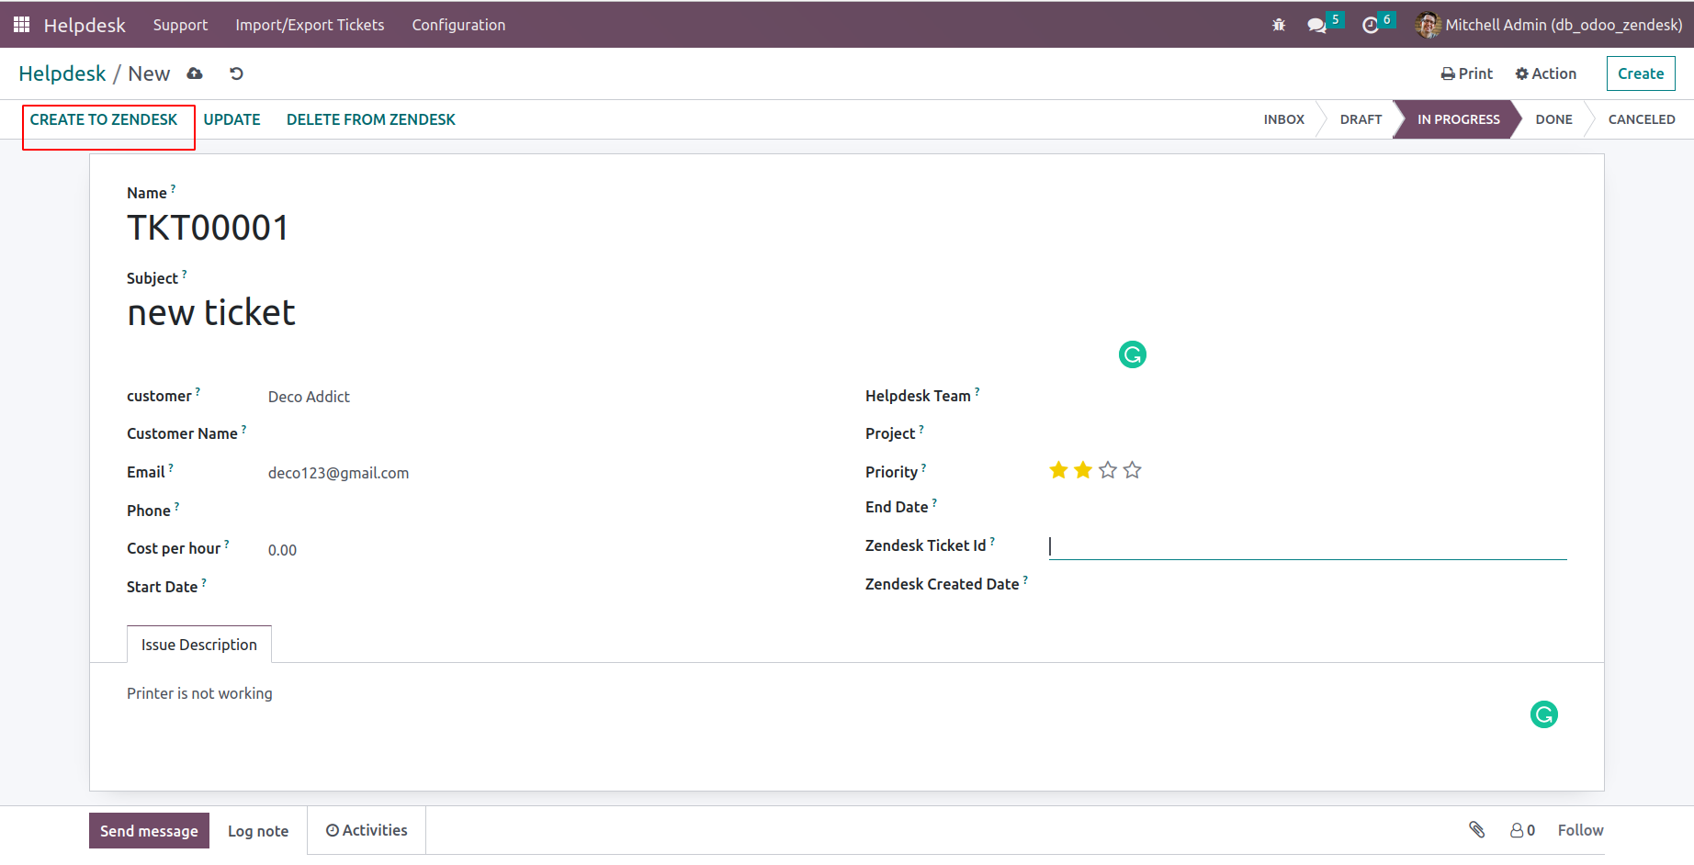
Task: Open the debug bug icon menu
Action: point(1279,25)
